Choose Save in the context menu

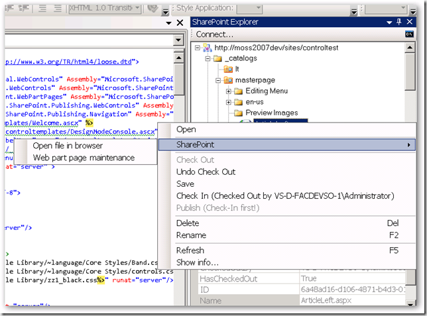click(287, 184)
